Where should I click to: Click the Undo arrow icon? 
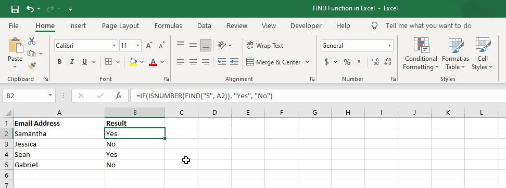[30, 9]
